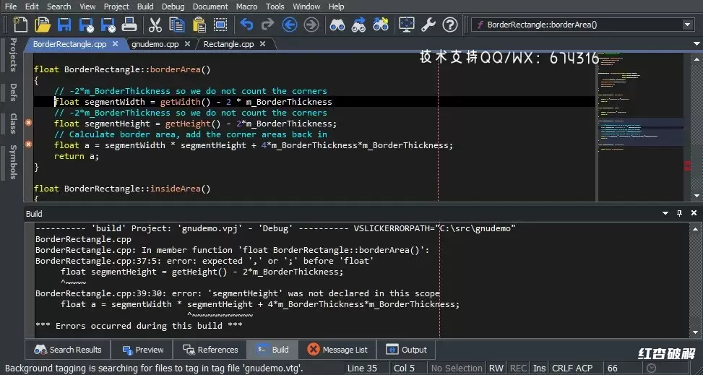The width and height of the screenshot is (703, 375).
Task: Redo using the gray forward-curved arrow
Action: [x=267, y=25]
